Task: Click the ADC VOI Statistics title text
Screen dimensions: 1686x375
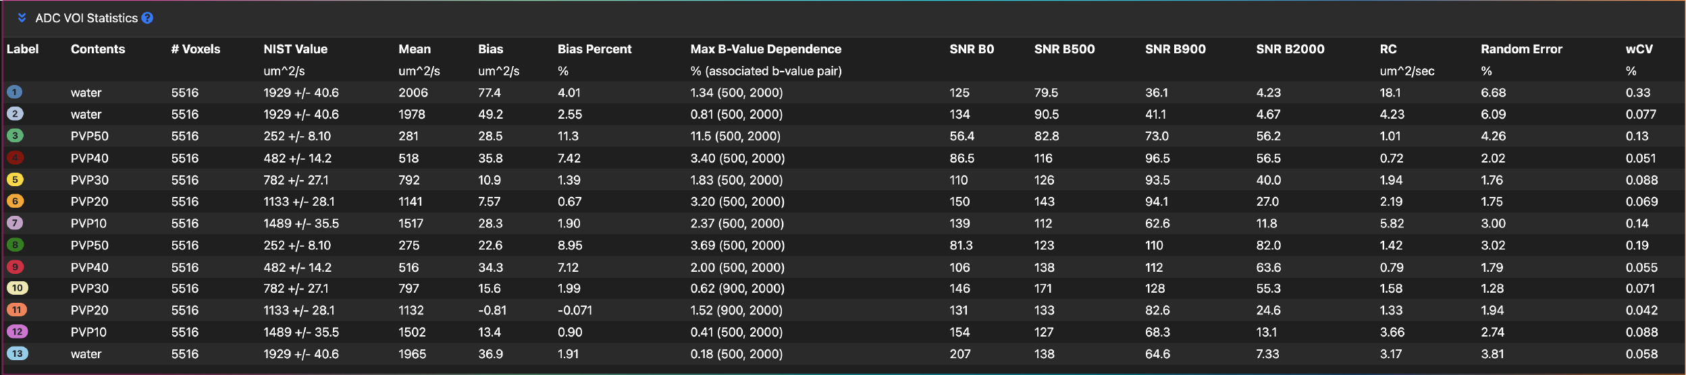Action: click(86, 18)
